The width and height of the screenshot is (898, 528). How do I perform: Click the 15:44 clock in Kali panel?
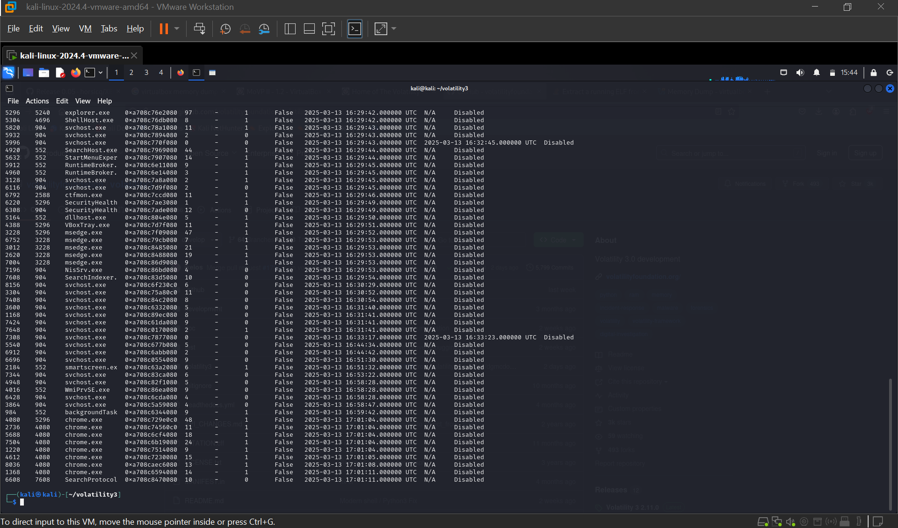pos(849,73)
